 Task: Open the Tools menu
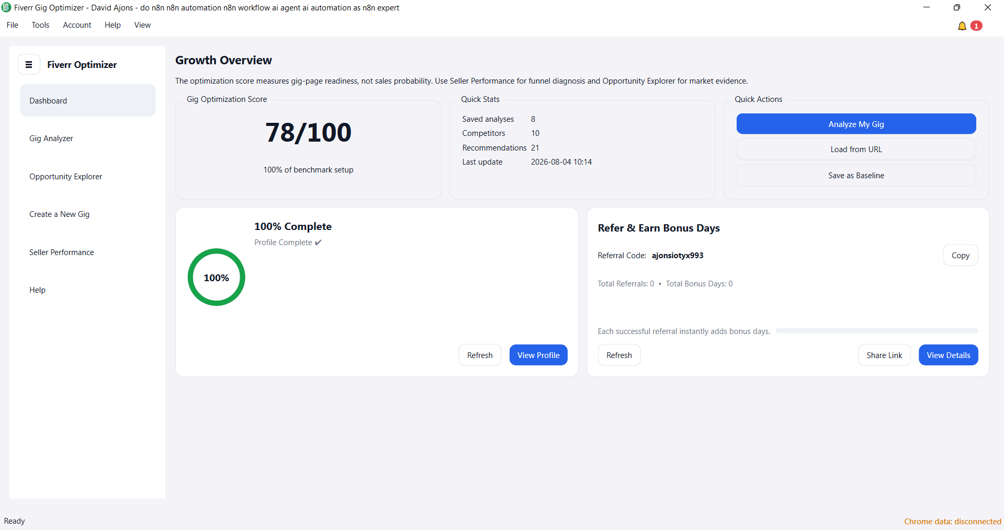tap(40, 25)
